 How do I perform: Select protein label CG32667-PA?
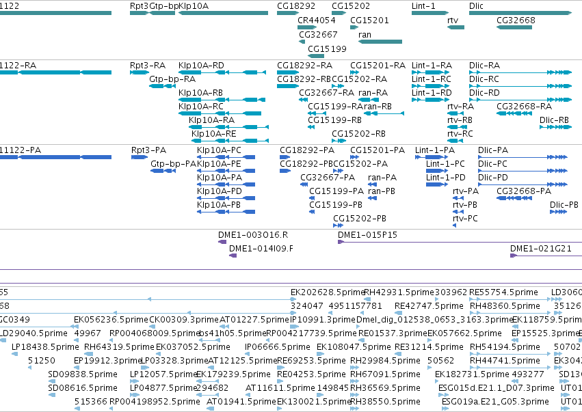[328, 178]
